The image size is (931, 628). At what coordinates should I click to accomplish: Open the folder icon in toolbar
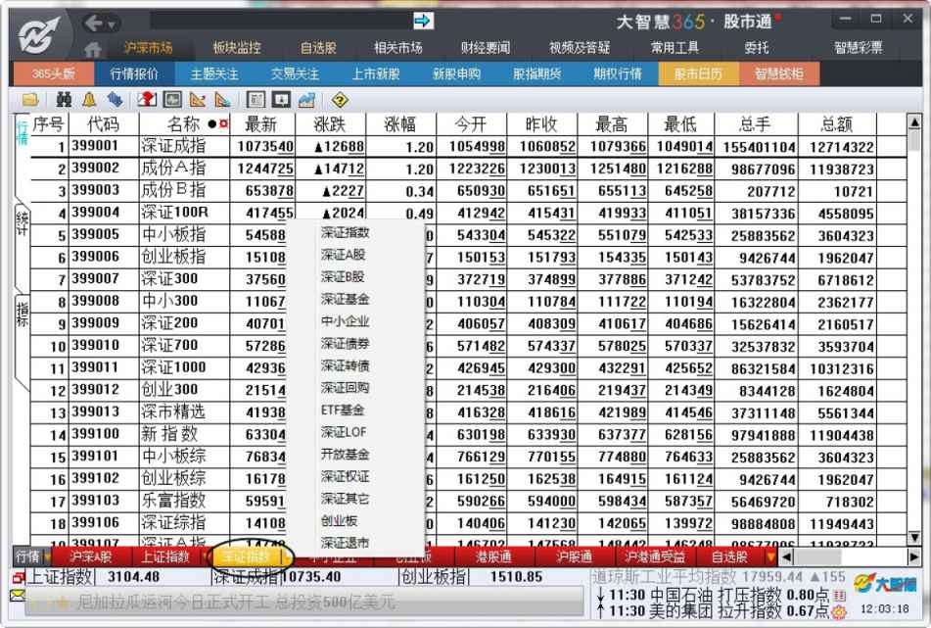coord(29,100)
